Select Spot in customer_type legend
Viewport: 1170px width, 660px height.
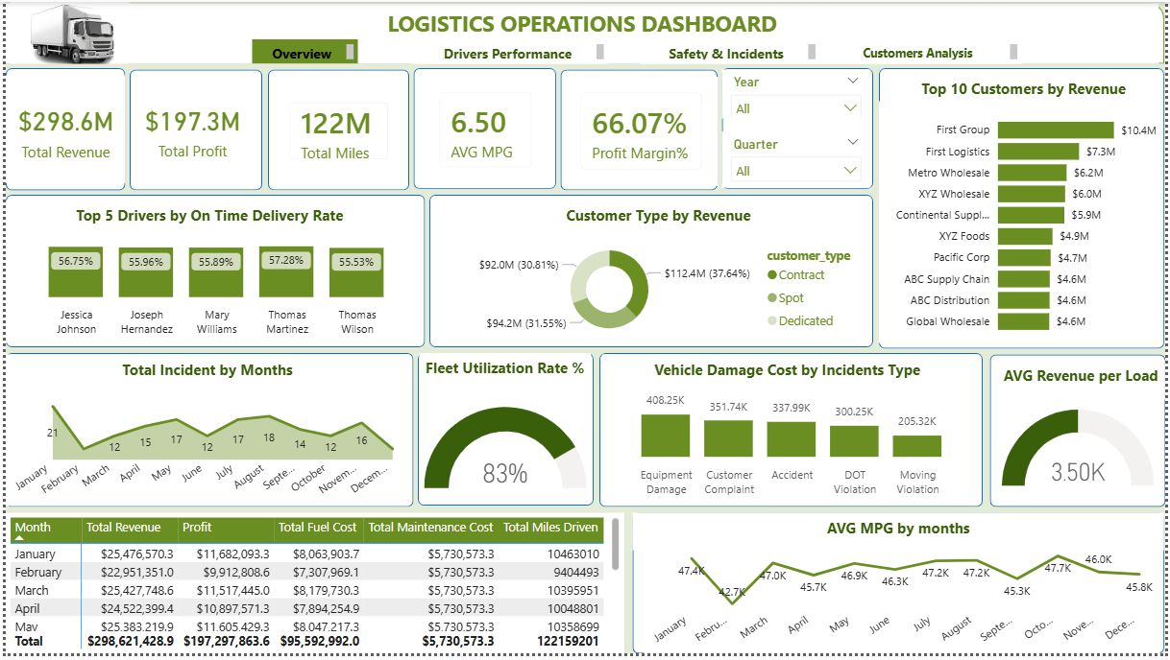pyautogui.click(x=785, y=298)
